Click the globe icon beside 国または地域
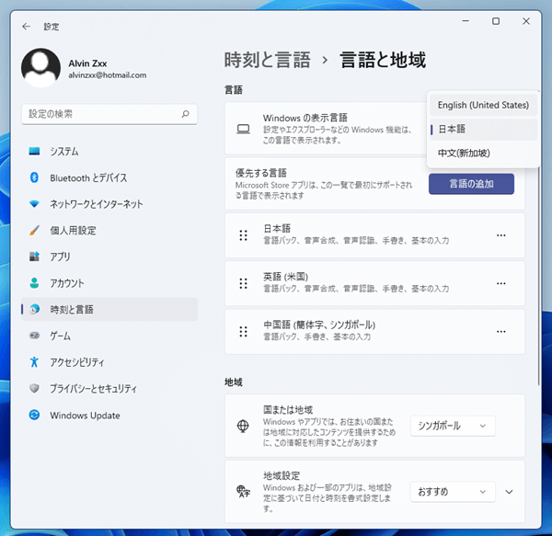 tap(243, 426)
